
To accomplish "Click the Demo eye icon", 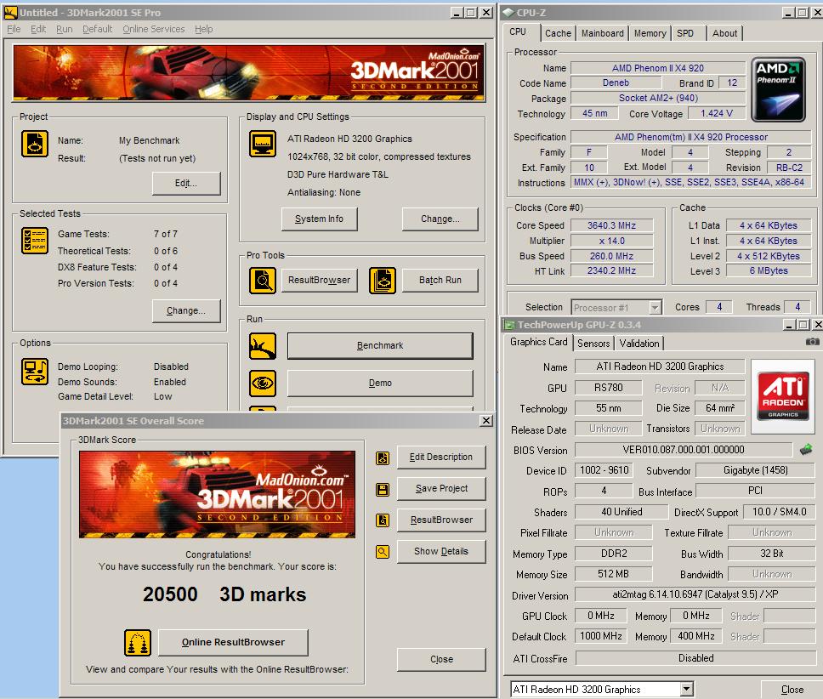I will click(263, 383).
